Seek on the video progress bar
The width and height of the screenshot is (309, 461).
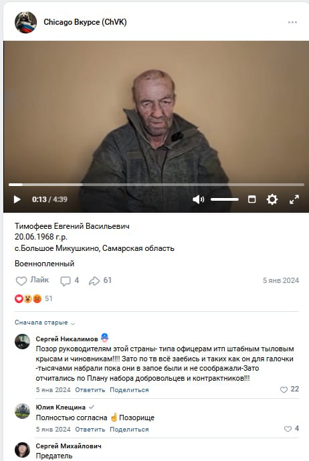(x=156, y=185)
